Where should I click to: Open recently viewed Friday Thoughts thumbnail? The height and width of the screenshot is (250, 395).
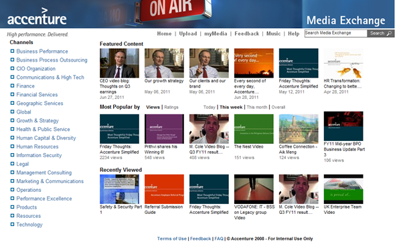(x=209, y=189)
